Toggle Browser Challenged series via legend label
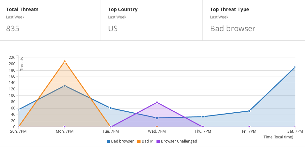Viewport: 305px width, 147px height. pyautogui.click(x=179, y=141)
